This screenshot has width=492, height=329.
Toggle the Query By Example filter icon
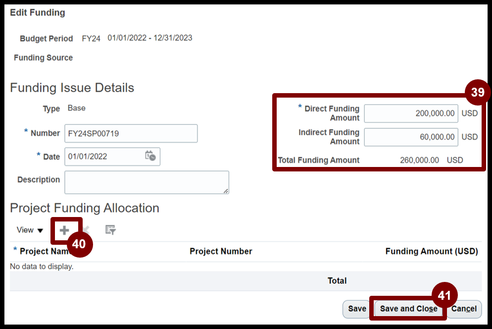click(x=110, y=230)
